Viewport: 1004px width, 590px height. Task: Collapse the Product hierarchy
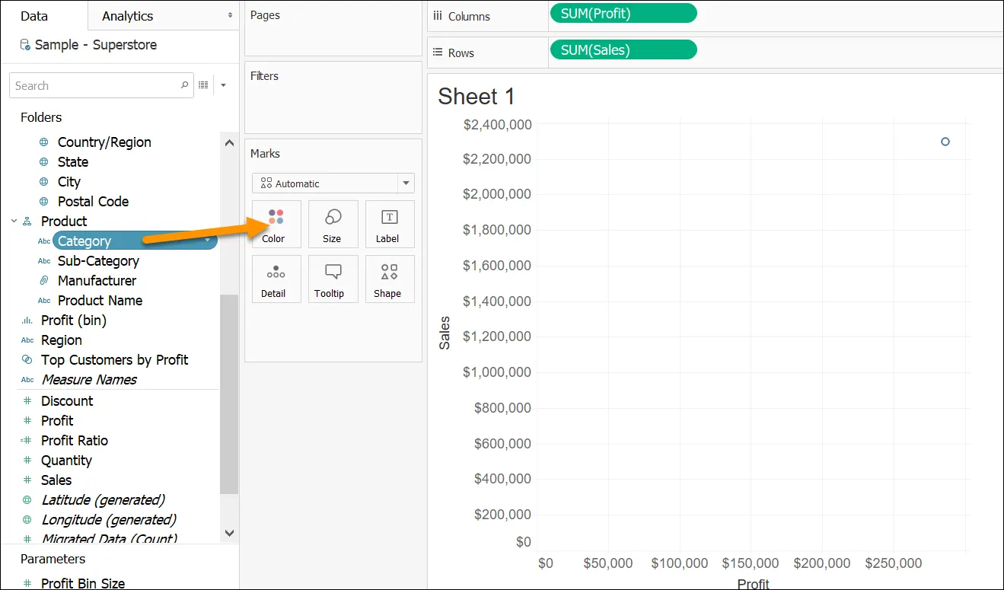14,222
